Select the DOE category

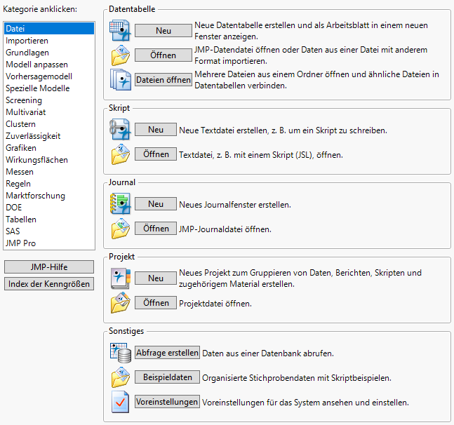point(14,208)
